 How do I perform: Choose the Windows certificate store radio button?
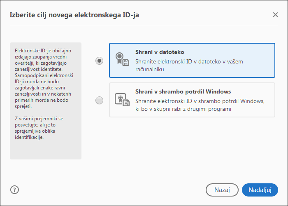(x=99, y=100)
